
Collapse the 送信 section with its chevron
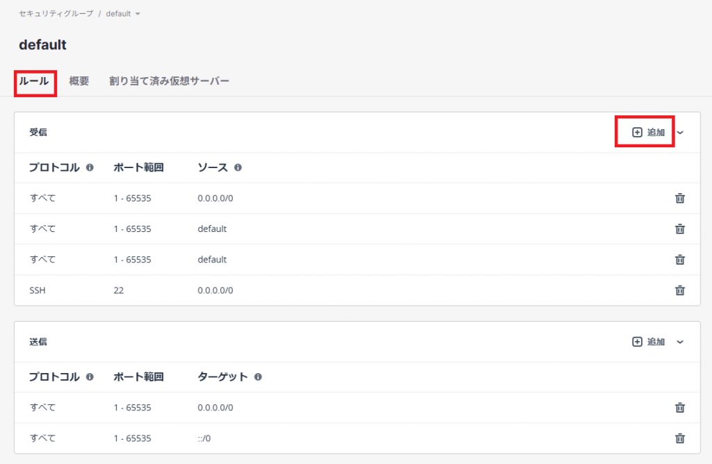[x=680, y=342]
